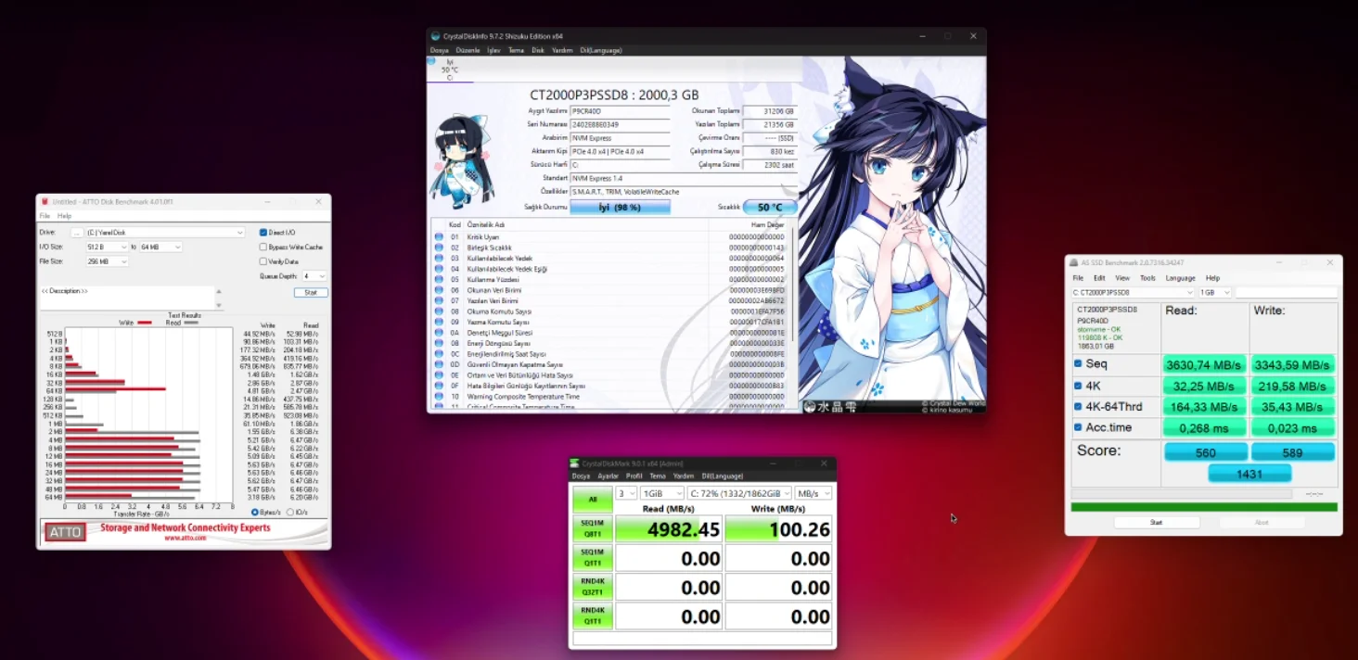Uncheck the 4K test in AS SSD

click(x=1078, y=386)
